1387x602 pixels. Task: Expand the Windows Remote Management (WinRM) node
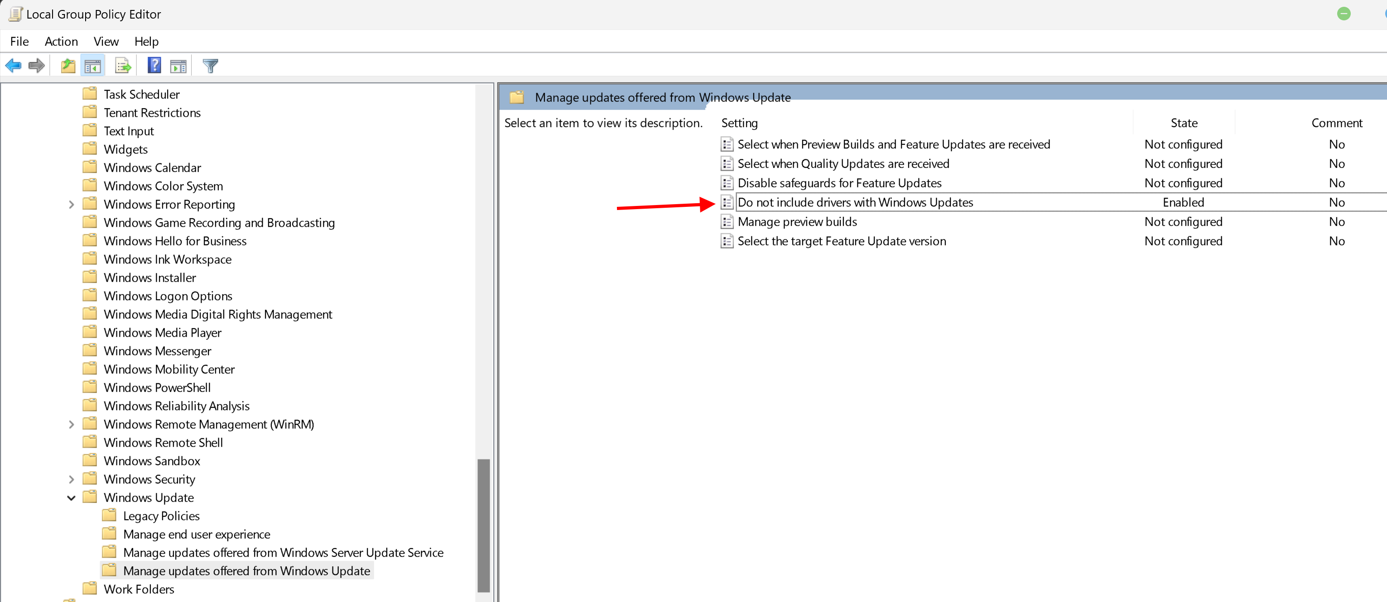tap(71, 425)
